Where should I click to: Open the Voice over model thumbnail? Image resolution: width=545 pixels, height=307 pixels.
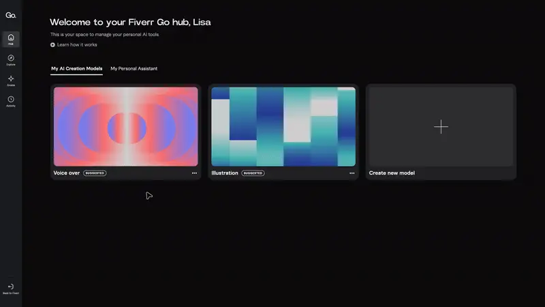pos(126,126)
